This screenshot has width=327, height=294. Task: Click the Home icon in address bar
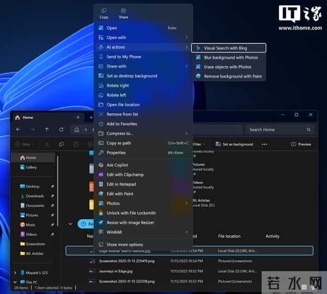point(77,130)
